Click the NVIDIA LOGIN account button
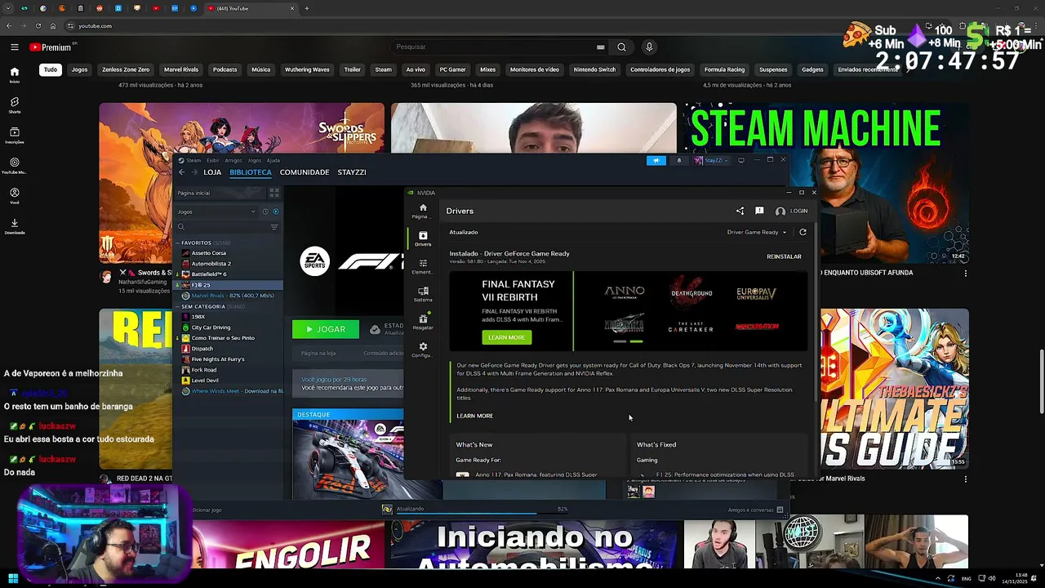This screenshot has height=588, width=1045. click(791, 211)
